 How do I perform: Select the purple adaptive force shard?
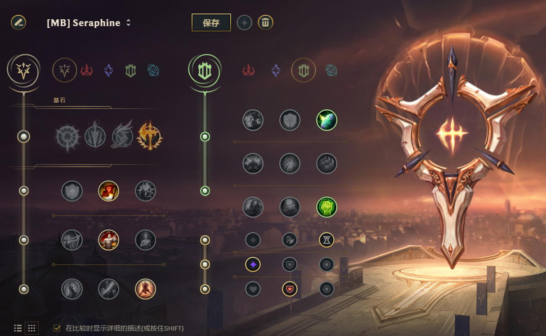pos(253,264)
